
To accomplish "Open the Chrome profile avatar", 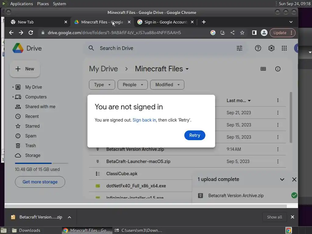I will pyautogui.click(x=264, y=33).
